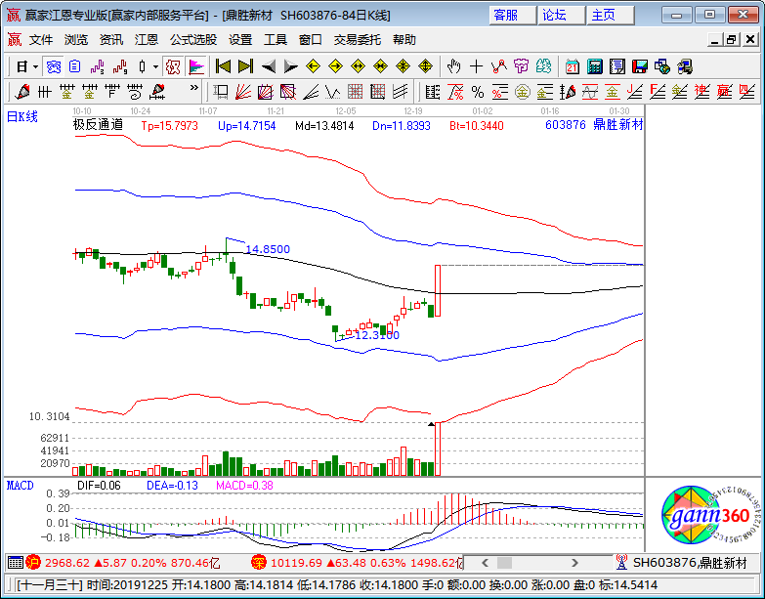Screen dimensions: 765x599
Task: Select the crosshair cursor tool
Action: pos(476,66)
